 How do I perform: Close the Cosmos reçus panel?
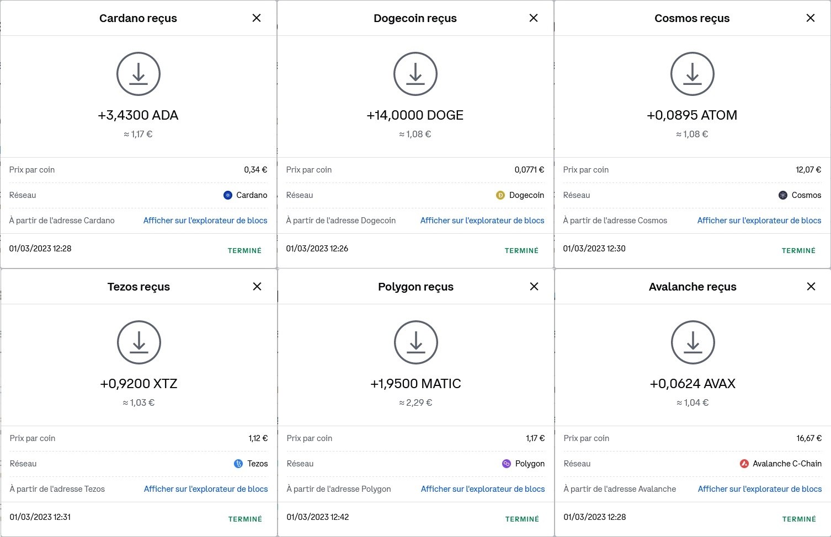(811, 18)
